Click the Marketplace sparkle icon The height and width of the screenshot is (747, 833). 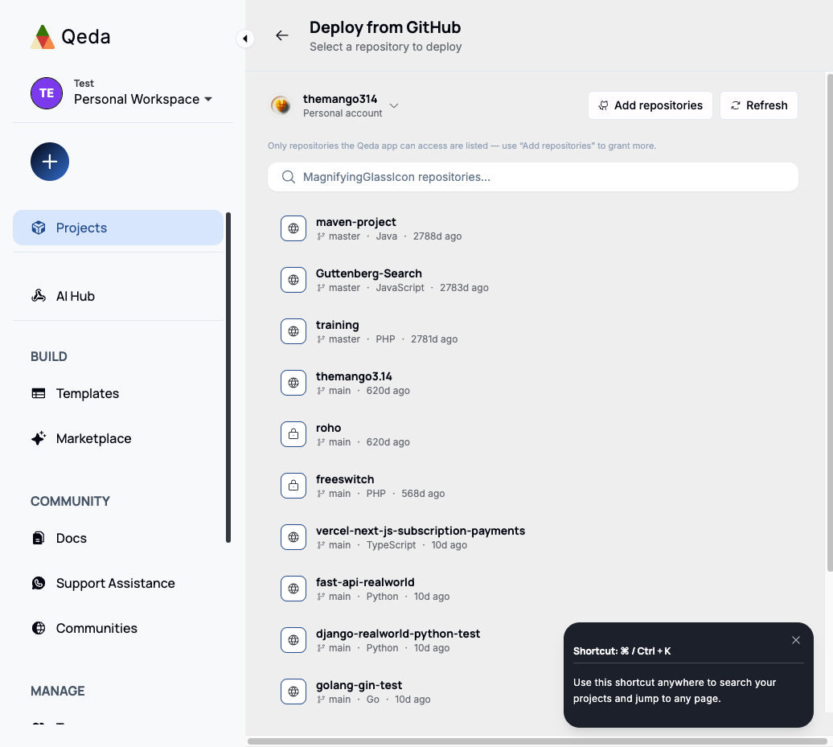click(x=39, y=438)
